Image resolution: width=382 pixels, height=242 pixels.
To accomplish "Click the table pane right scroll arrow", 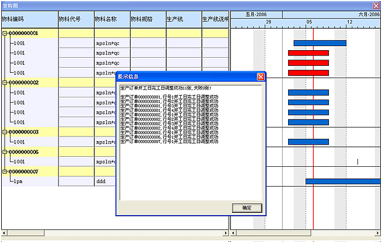I will click(226, 233).
